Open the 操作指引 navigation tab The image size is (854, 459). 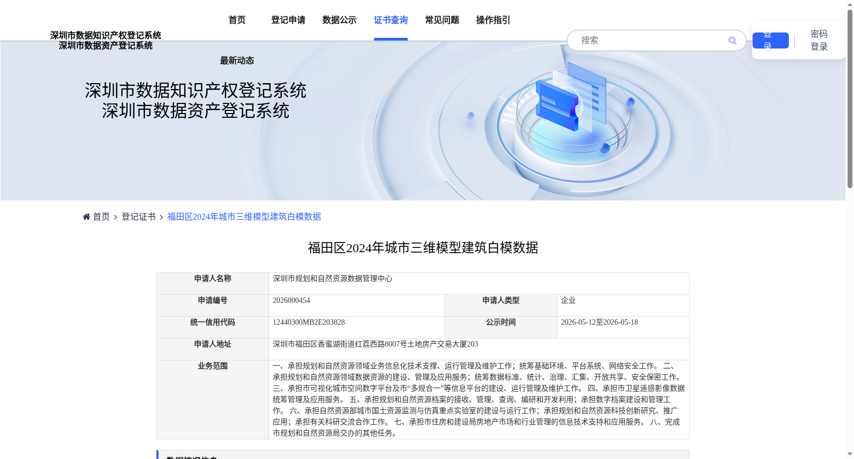click(x=493, y=20)
